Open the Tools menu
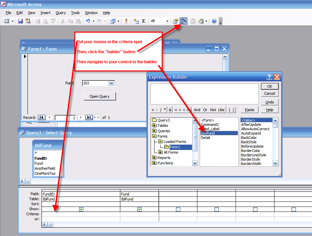 [75, 13]
